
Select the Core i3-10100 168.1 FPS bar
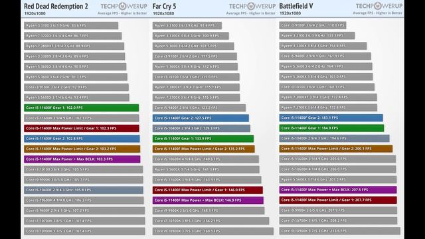(x=327, y=87)
